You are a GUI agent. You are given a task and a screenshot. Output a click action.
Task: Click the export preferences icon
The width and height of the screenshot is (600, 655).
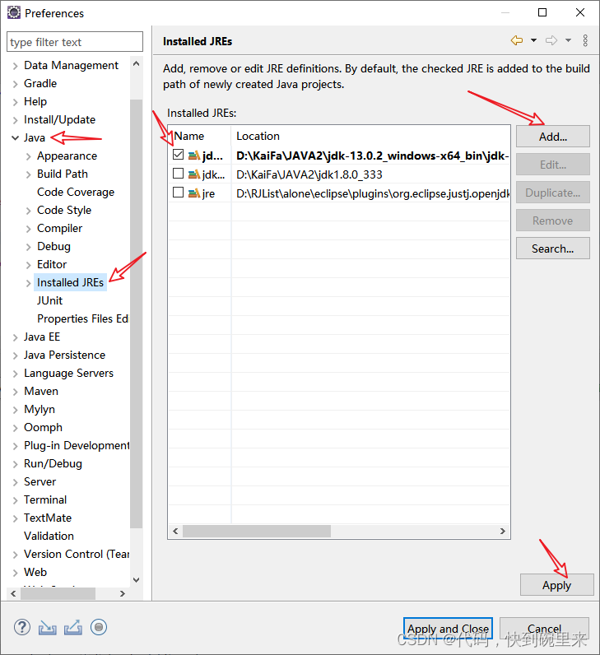click(73, 627)
